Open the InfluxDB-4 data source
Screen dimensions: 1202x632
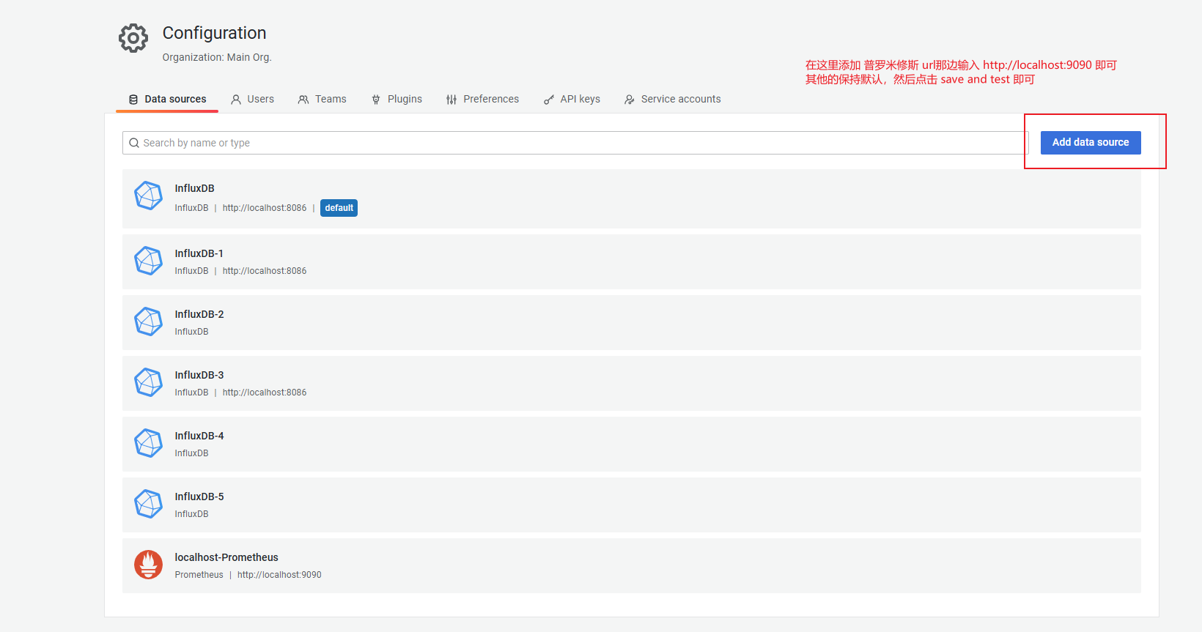(x=632, y=444)
